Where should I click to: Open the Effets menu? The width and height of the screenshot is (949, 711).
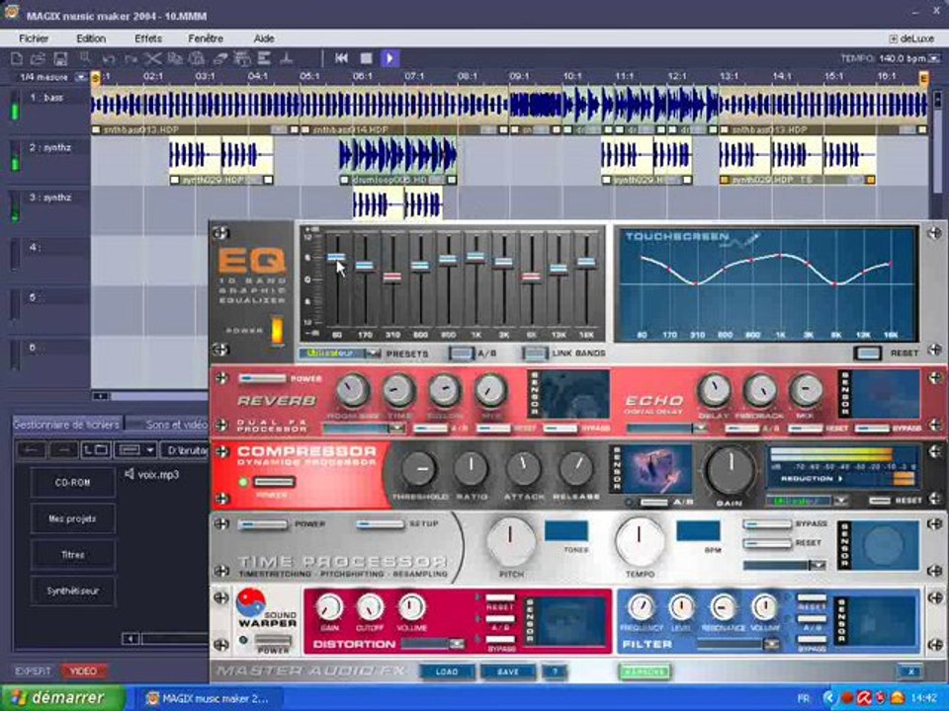[x=148, y=39]
